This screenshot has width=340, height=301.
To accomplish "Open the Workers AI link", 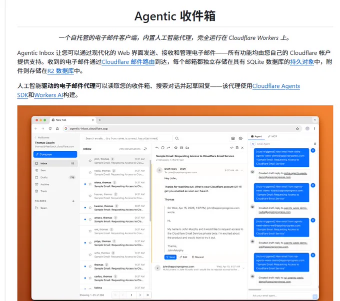I will (x=48, y=95).
